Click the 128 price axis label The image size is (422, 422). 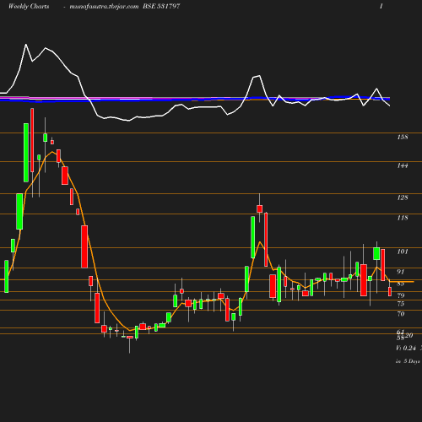[403, 197]
